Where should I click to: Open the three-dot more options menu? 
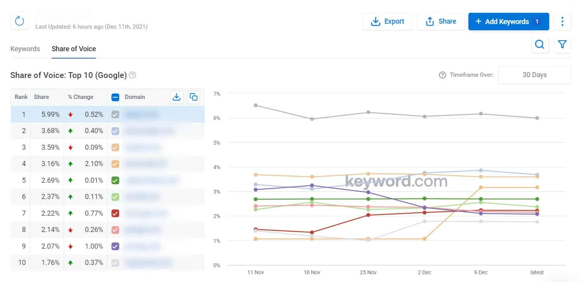pyautogui.click(x=562, y=21)
